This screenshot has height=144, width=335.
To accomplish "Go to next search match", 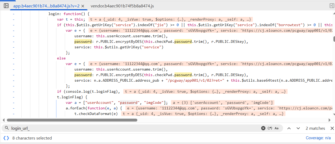I will [x=298, y=128].
